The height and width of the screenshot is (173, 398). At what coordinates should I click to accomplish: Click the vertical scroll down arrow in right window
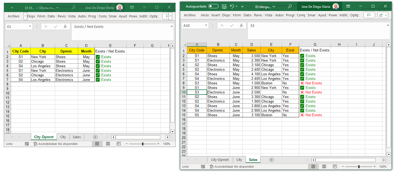pyautogui.click(x=389, y=154)
